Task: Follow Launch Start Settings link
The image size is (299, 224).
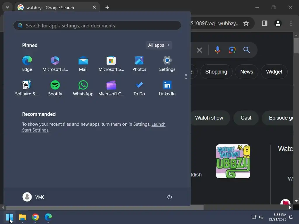Action: click(x=94, y=127)
